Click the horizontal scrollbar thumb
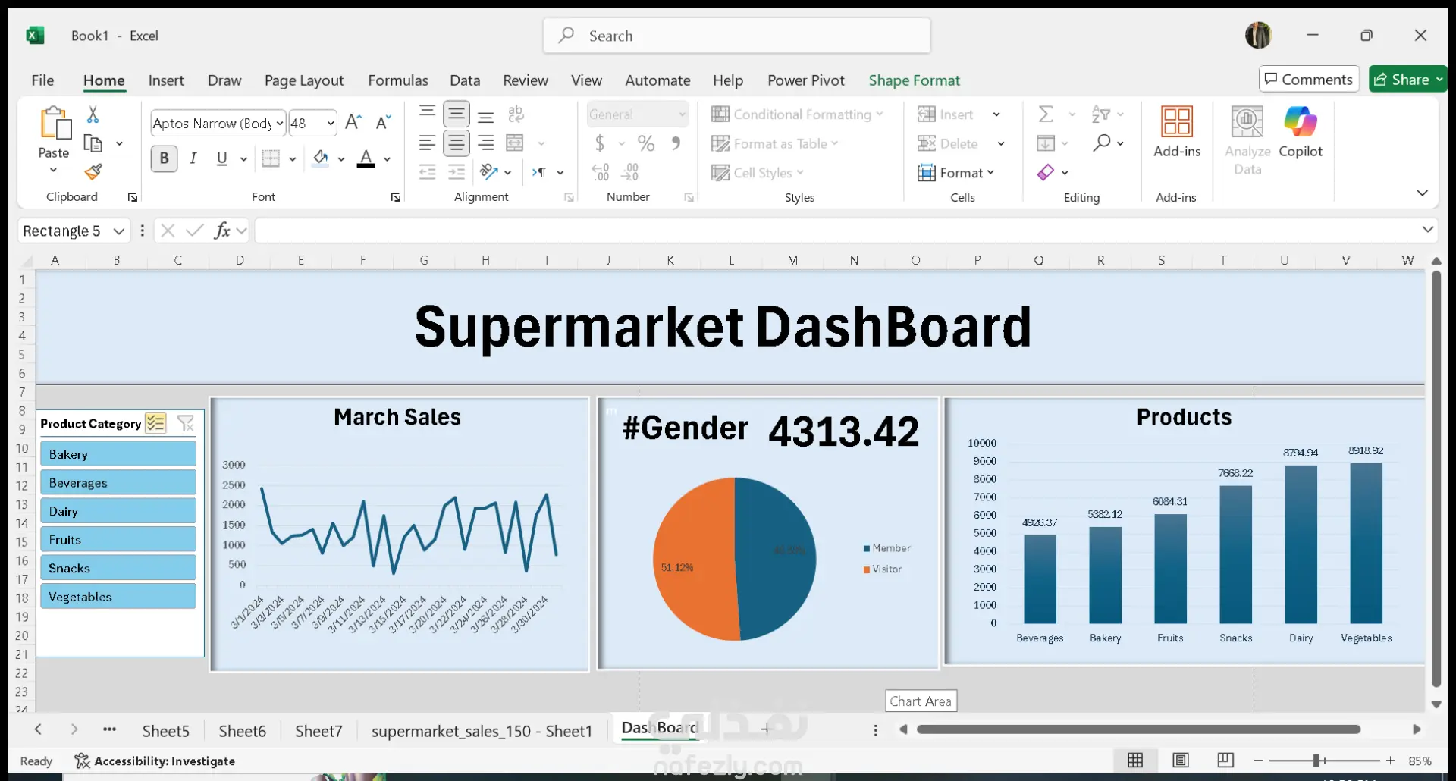The width and height of the screenshot is (1456, 781). click(x=1138, y=729)
